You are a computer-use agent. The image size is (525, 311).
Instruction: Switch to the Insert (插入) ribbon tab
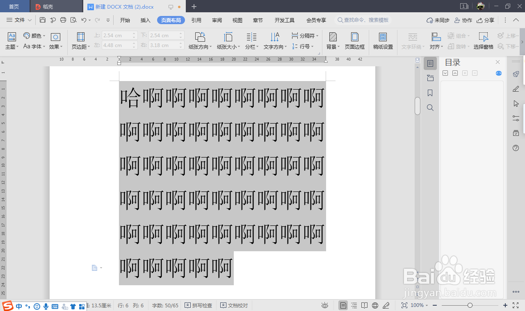(146, 20)
